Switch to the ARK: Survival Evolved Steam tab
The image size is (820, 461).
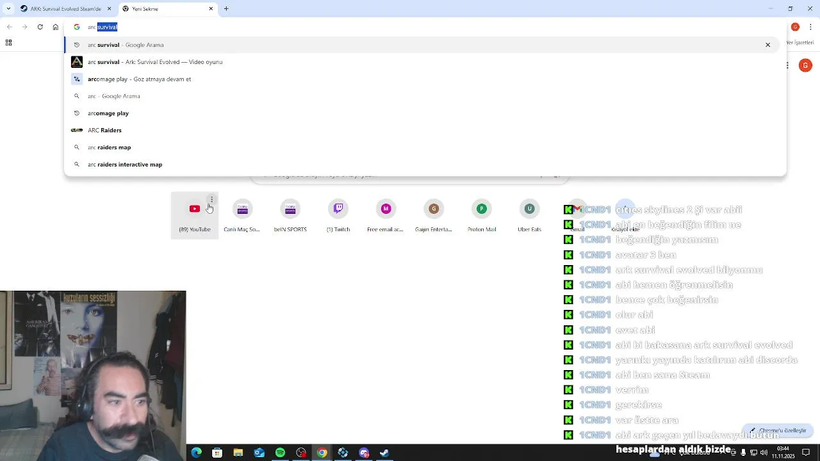pyautogui.click(x=66, y=9)
